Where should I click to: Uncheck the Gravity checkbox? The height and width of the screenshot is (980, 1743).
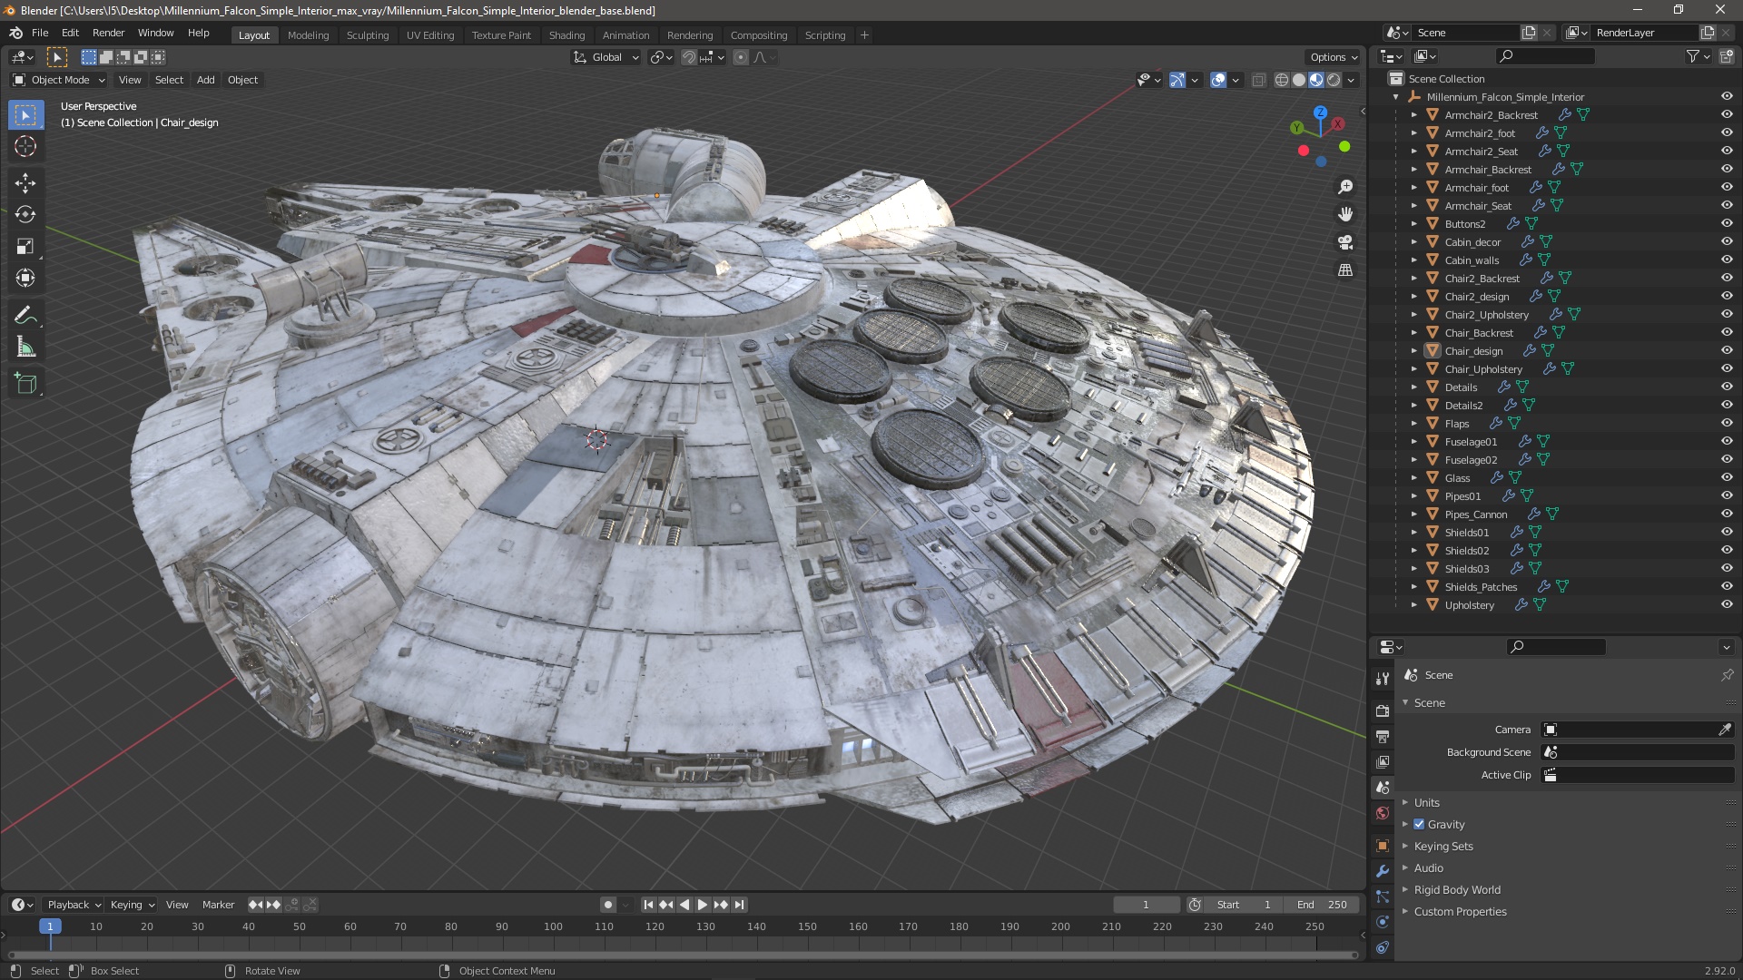1419,825
